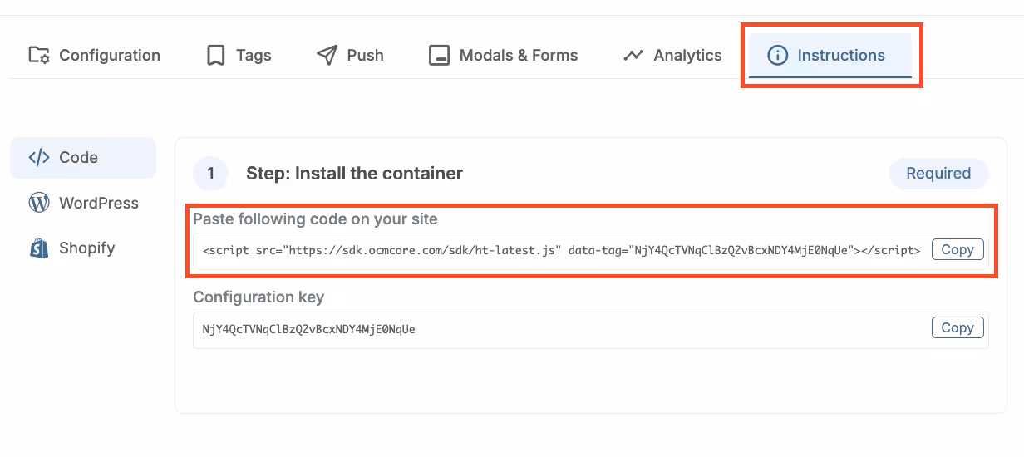
Task: Click the Modals & Forms window icon
Action: click(439, 56)
